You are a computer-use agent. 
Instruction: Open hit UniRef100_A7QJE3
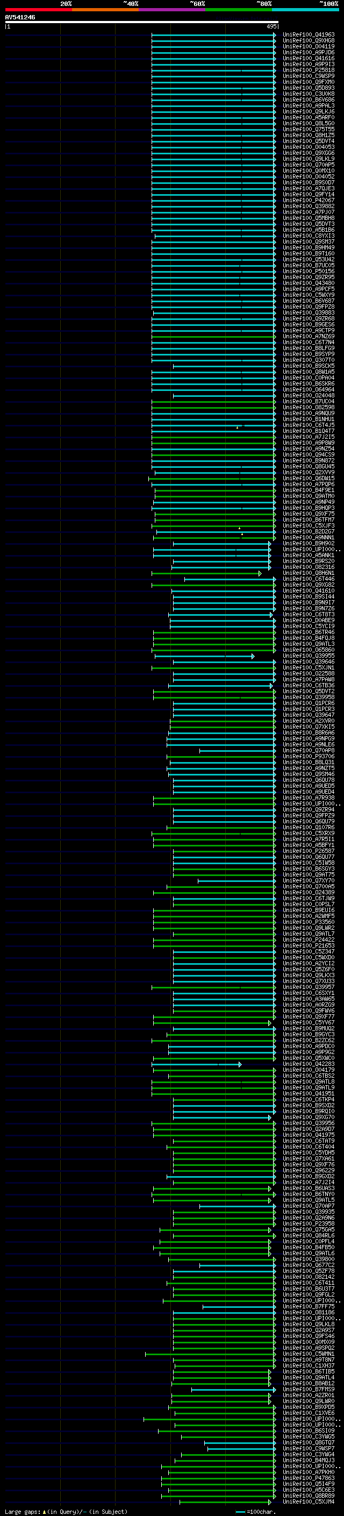pyautogui.click(x=309, y=188)
